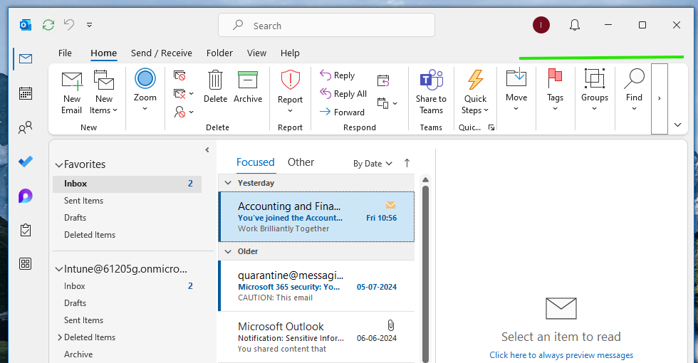This screenshot has height=363, width=698.
Task: Open Deleted Items under Favorites
Action: pyautogui.click(x=90, y=235)
